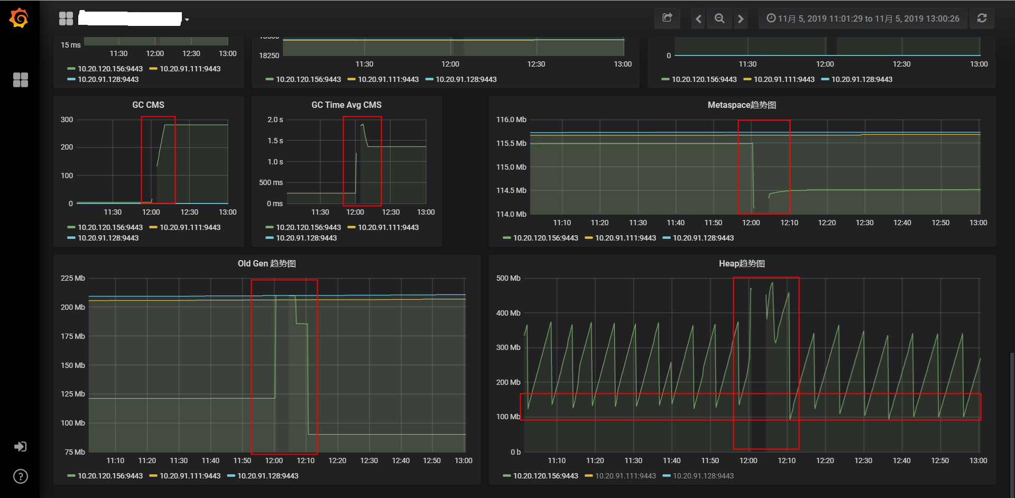Viewport: 1015px width, 498px height.
Task: Toggle 10.20.120.156:9443 series in GC CMS legend
Action: (x=110, y=227)
